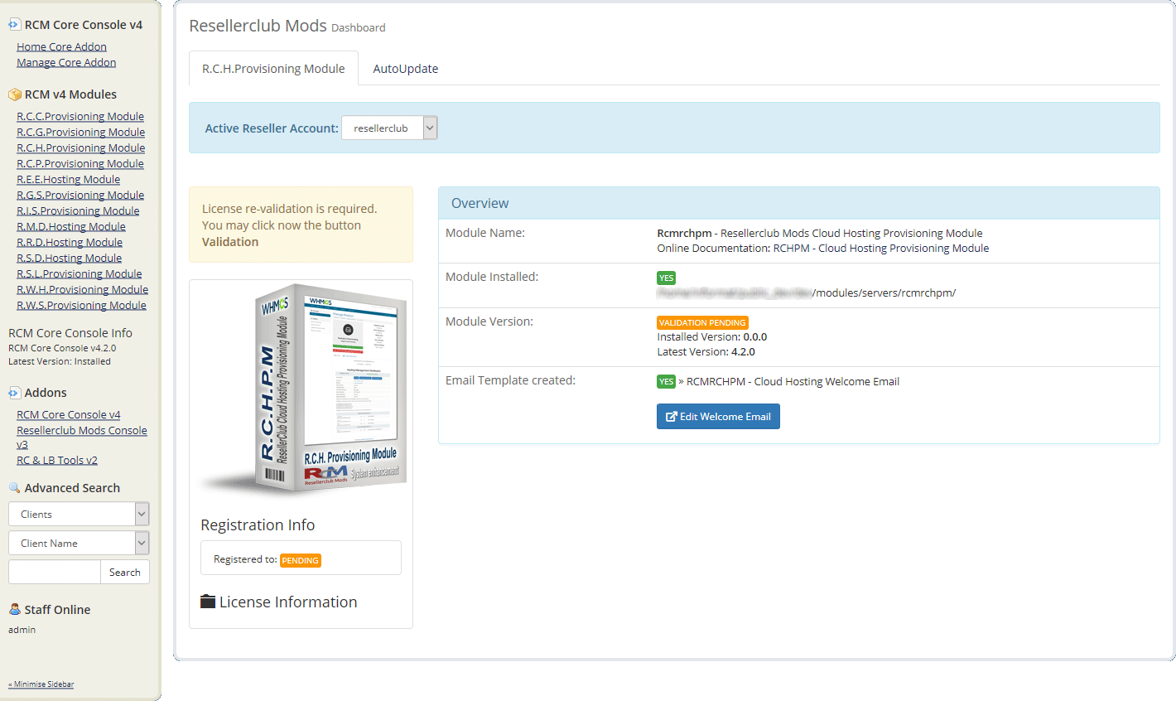This screenshot has height=701, width=1176.
Task: Click the YES badge for Email Template
Action: [666, 381]
